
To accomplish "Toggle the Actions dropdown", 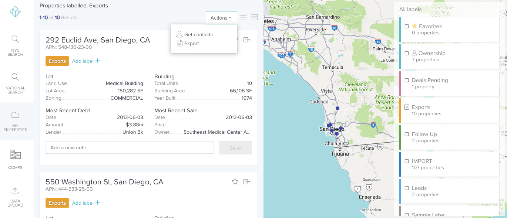I will [x=221, y=18].
